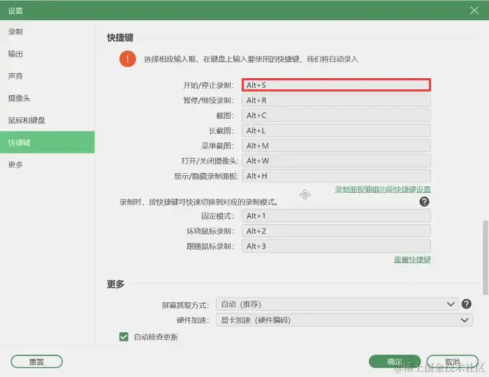Open the 声音 settings section
Viewport: 489px width, 377px height.
(47, 76)
